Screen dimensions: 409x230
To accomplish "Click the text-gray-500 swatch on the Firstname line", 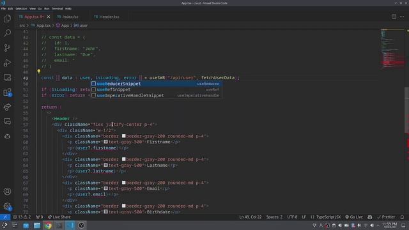I will point(105,142).
